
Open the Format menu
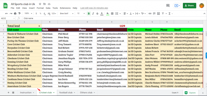click(40, 8)
